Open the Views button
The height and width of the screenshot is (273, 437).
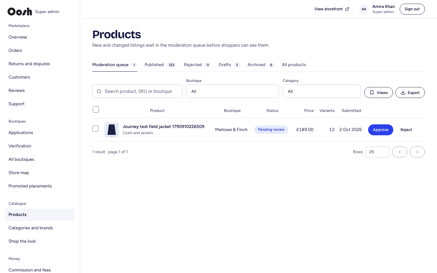pyautogui.click(x=378, y=93)
